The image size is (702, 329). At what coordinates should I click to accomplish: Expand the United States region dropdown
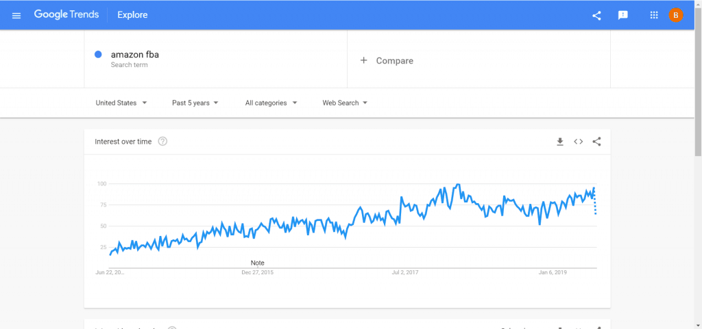coord(121,103)
